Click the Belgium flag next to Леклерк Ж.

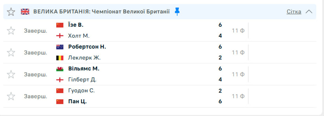pyautogui.click(x=60, y=58)
